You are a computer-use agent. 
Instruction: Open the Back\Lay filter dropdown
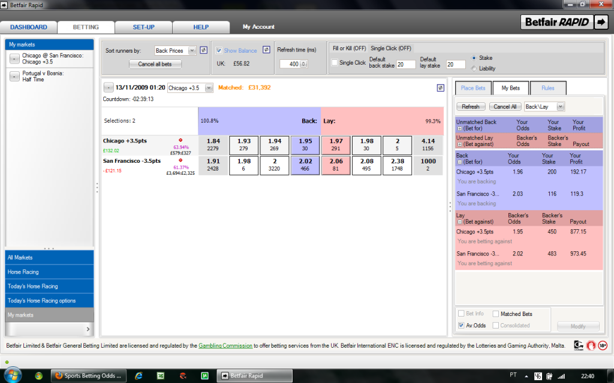click(561, 107)
